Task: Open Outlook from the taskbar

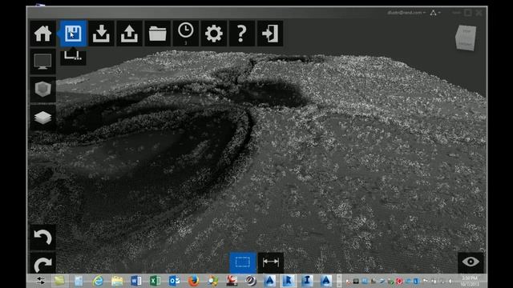Action: pyautogui.click(x=174, y=281)
